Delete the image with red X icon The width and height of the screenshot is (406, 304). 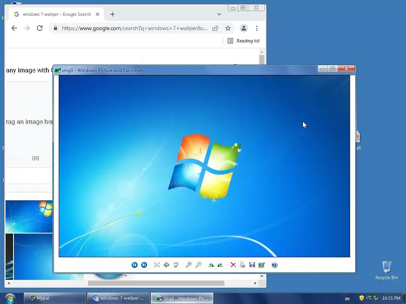(233, 265)
